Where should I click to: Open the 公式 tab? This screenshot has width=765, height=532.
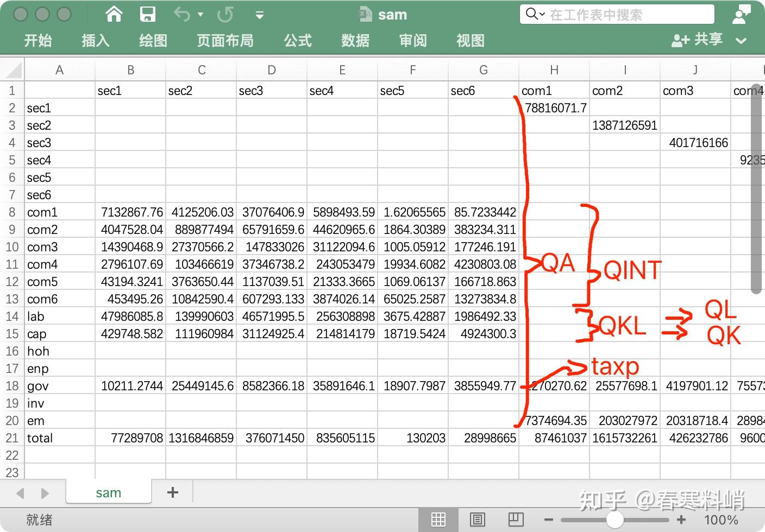(x=298, y=40)
